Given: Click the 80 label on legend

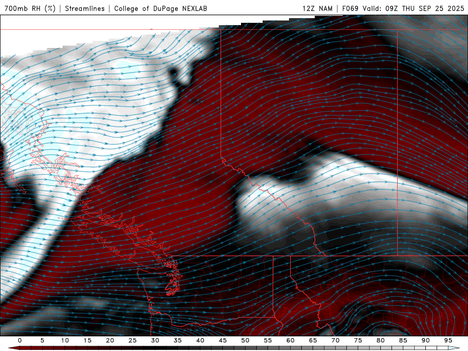Looking at the screenshot, I should coord(380,340).
